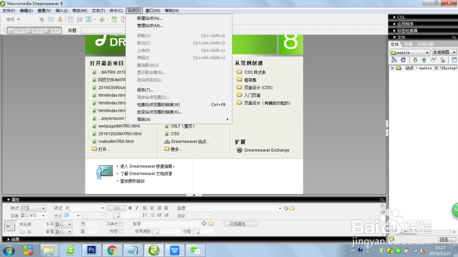Expand the matrix site tree node
Screen dimensions: 458x257
click(x=393, y=68)
